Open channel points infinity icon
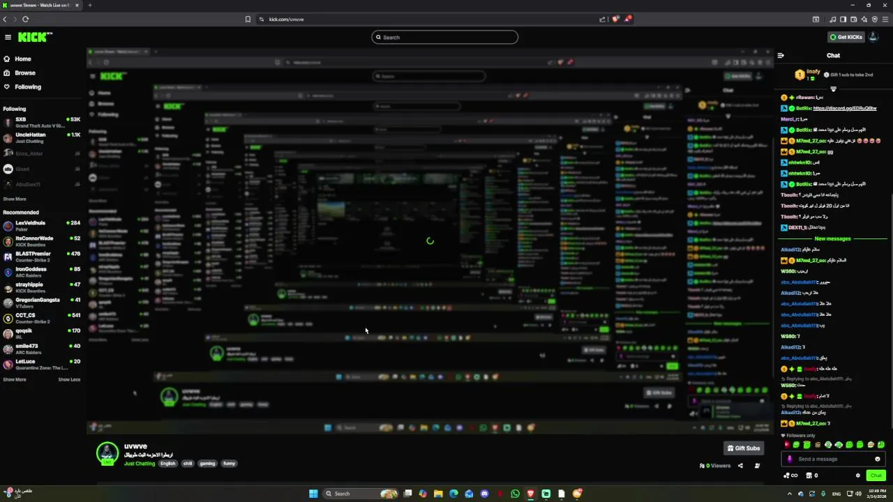This screenshot has height=502, width=893. 791,476
